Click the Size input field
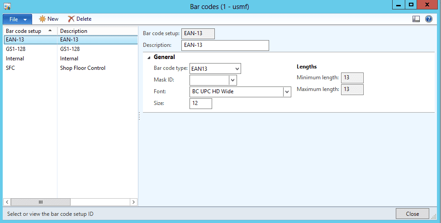Image resolution: width=441 pixels, height=223 pixels. [200, 104]
